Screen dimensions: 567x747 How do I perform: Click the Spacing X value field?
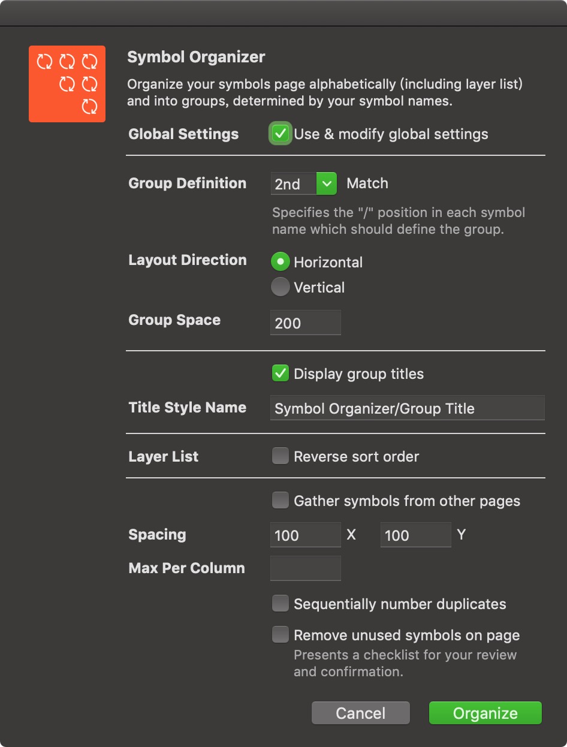305,535
